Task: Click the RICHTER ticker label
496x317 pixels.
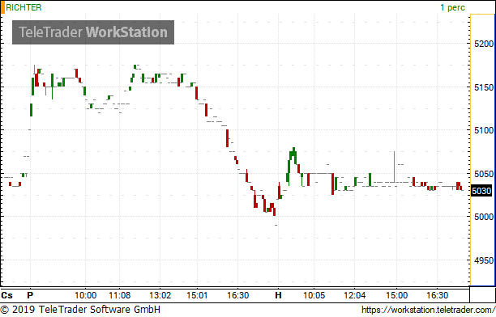Action: tap(24, 7)
